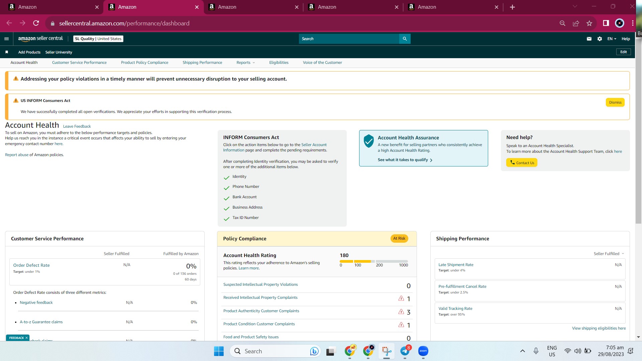This screenshot has height=361, width=642.
Task: Open the volume control in the system tray
Action: (577, 351)
